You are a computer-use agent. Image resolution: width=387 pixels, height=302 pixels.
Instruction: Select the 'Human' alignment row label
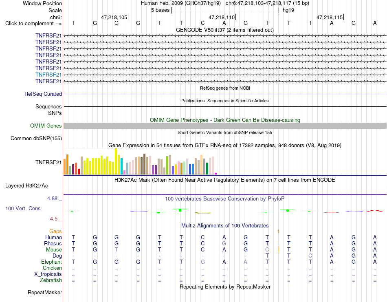point(53,238)
